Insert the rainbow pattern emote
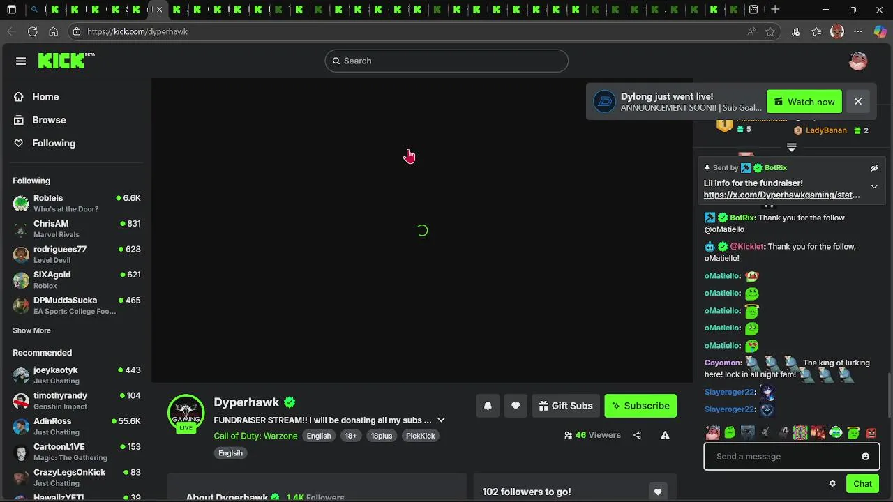 tap(800, 433)
